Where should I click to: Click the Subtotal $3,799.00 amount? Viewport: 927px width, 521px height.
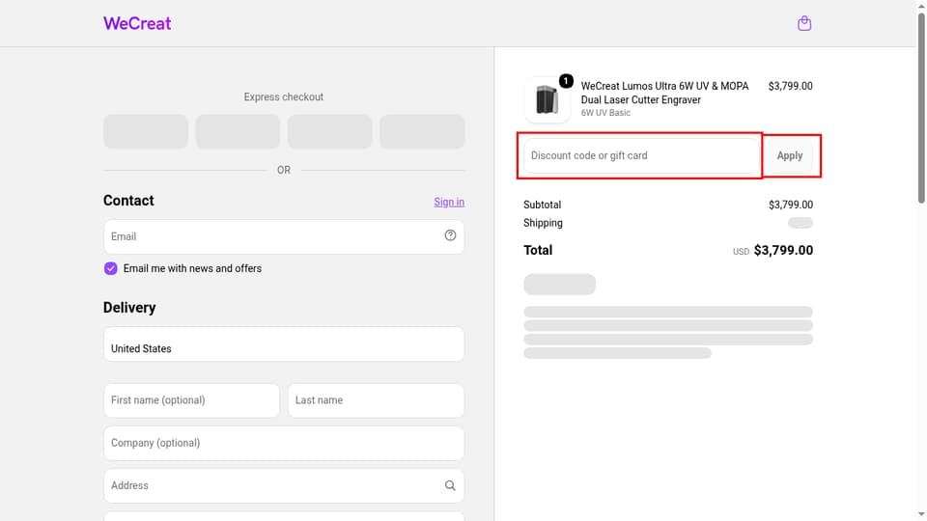(x=791, y=205)
